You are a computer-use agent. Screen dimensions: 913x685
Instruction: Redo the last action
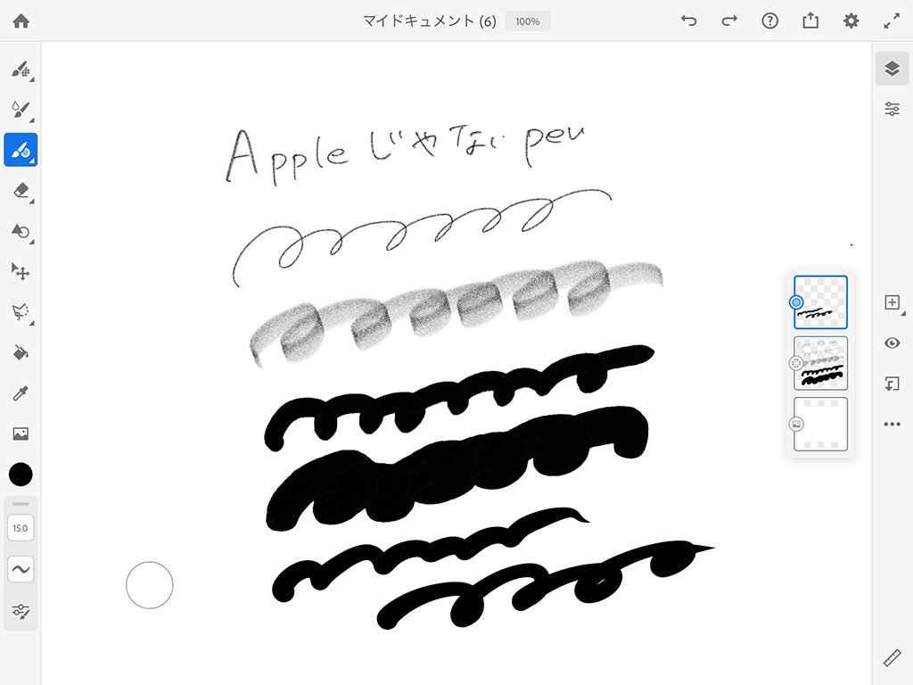tap(729, 21)
